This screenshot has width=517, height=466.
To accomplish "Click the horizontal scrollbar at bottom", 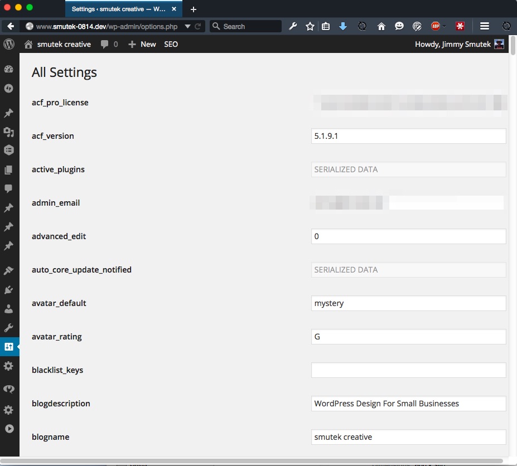I will pos(252,461).
